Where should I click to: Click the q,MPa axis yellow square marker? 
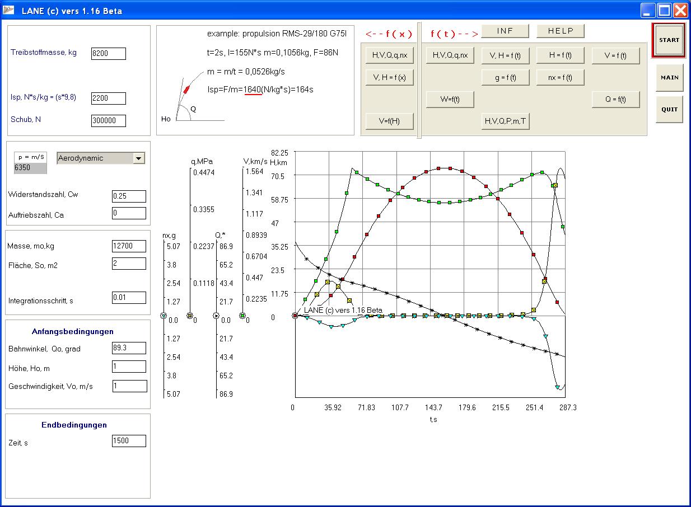[x=189, y=316]
